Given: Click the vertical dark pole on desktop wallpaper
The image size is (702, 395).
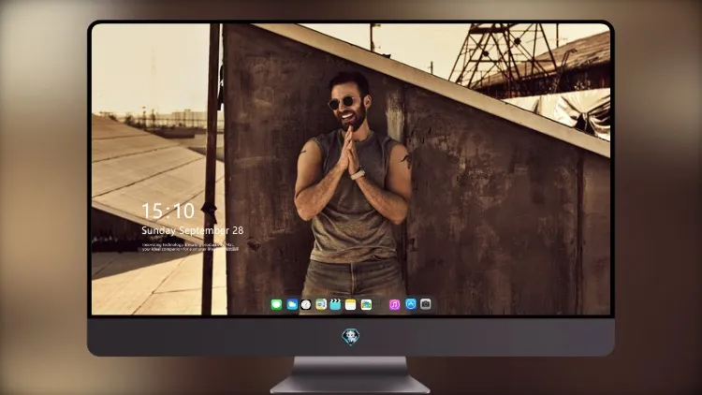Looking at the screenshot, I should coord(211,169).
